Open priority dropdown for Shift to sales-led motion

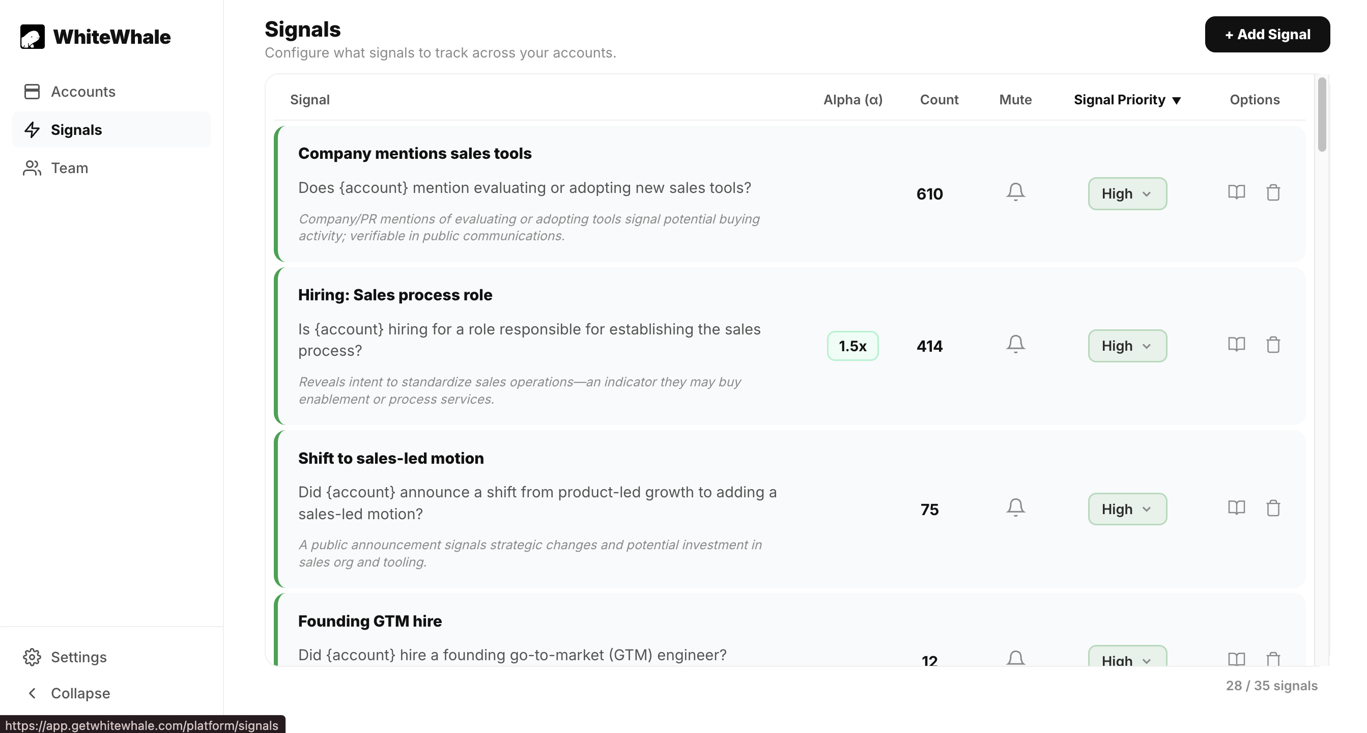[1127, 509]
